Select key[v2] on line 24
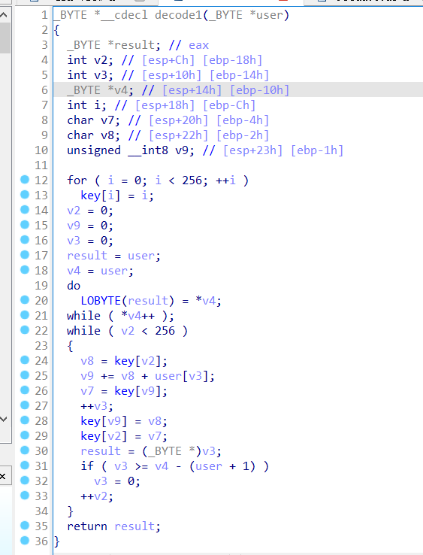Image resolution: width=423 pixels, height=555 pixels. tap(137, 361)
